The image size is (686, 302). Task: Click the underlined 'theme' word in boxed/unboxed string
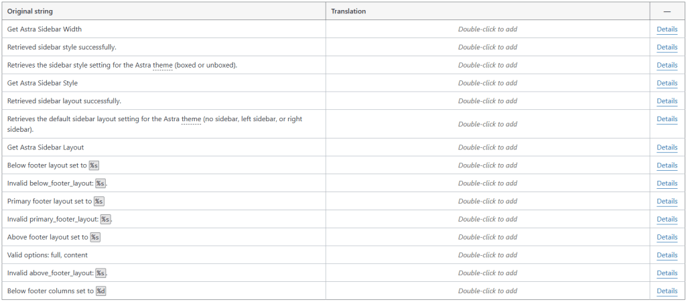click(x=163, y=65)
